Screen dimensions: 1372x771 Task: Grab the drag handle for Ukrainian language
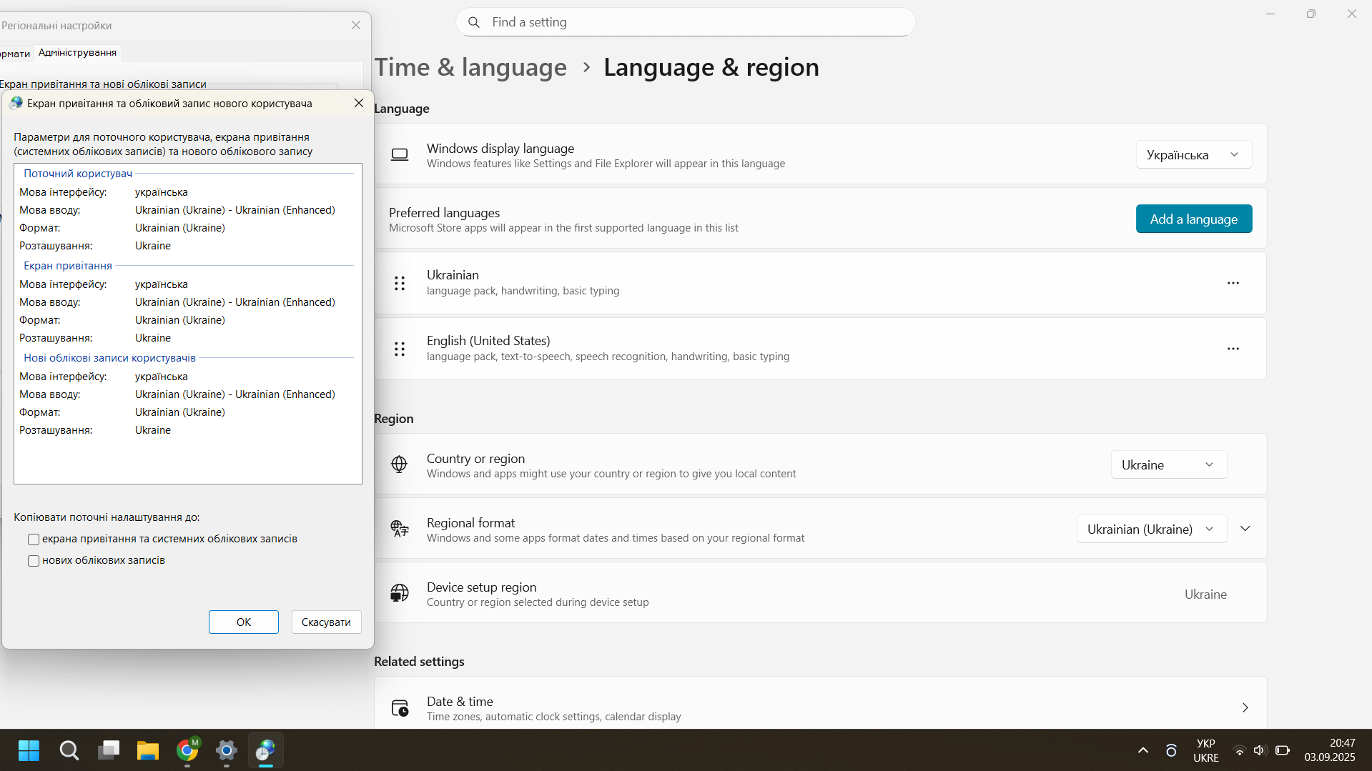pyautogui.click(x=400, y=284)
